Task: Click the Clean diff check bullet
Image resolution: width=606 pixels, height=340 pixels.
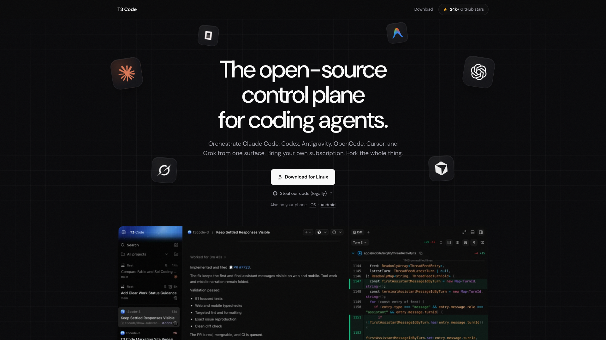Action: click(208, 326)
